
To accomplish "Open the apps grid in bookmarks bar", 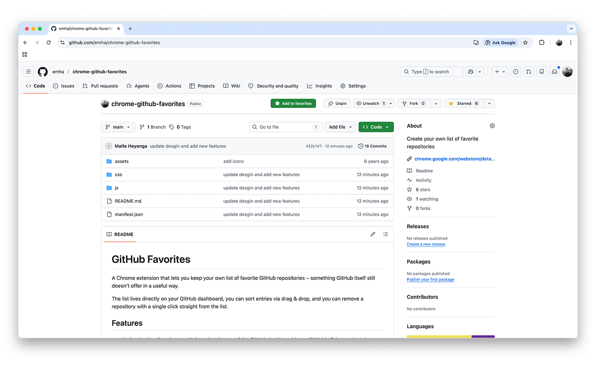I will pos(25,54).
